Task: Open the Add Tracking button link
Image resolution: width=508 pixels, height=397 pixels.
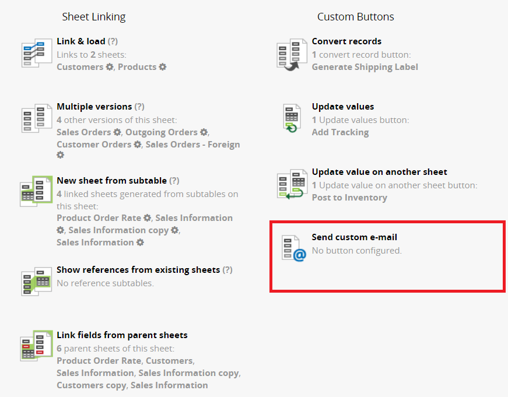Action: pyautogui.click(x=340, y=132)
